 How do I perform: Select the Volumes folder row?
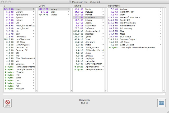point(19,64)
